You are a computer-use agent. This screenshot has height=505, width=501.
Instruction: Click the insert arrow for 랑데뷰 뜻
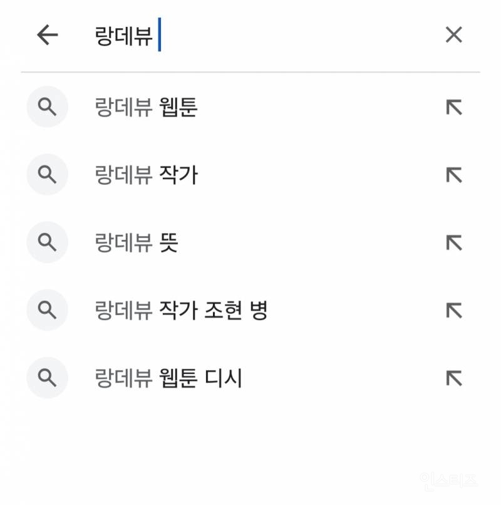tap(453, 242)
